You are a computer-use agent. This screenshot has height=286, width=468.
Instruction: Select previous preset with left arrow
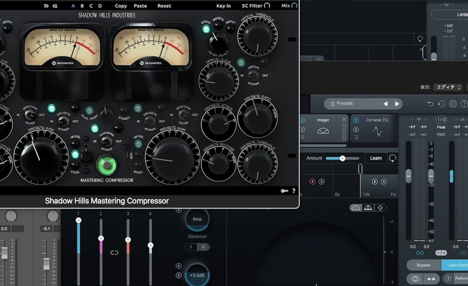[x=386, y=104]
